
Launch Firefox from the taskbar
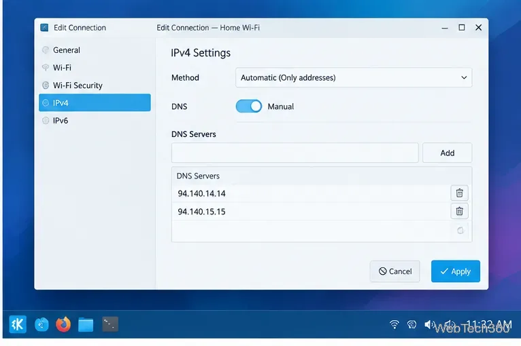(x=63, y=324)
